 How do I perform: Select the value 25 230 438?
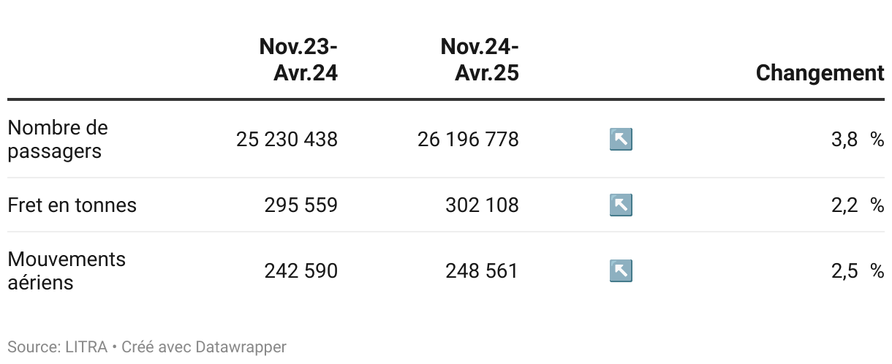[x=287, y=139]
